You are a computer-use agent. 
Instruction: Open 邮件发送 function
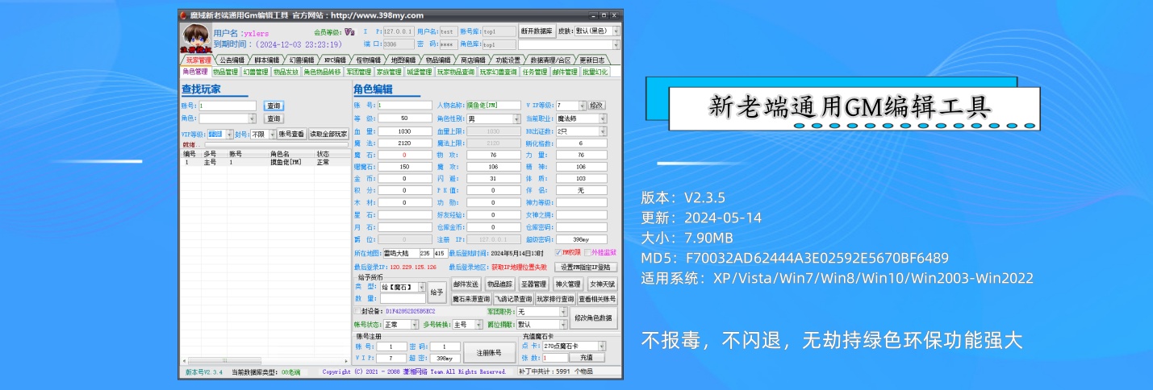pos(466,284)
